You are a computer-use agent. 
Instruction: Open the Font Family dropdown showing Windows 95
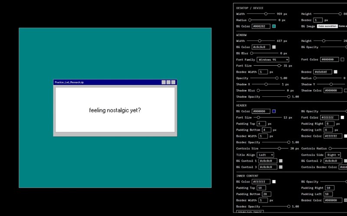(273, 60)
